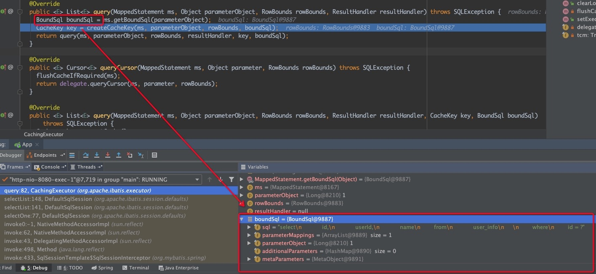Viewport: 596px width, 274px height.
Task: Expand the ms variable node
Action: tap(242, 187)
